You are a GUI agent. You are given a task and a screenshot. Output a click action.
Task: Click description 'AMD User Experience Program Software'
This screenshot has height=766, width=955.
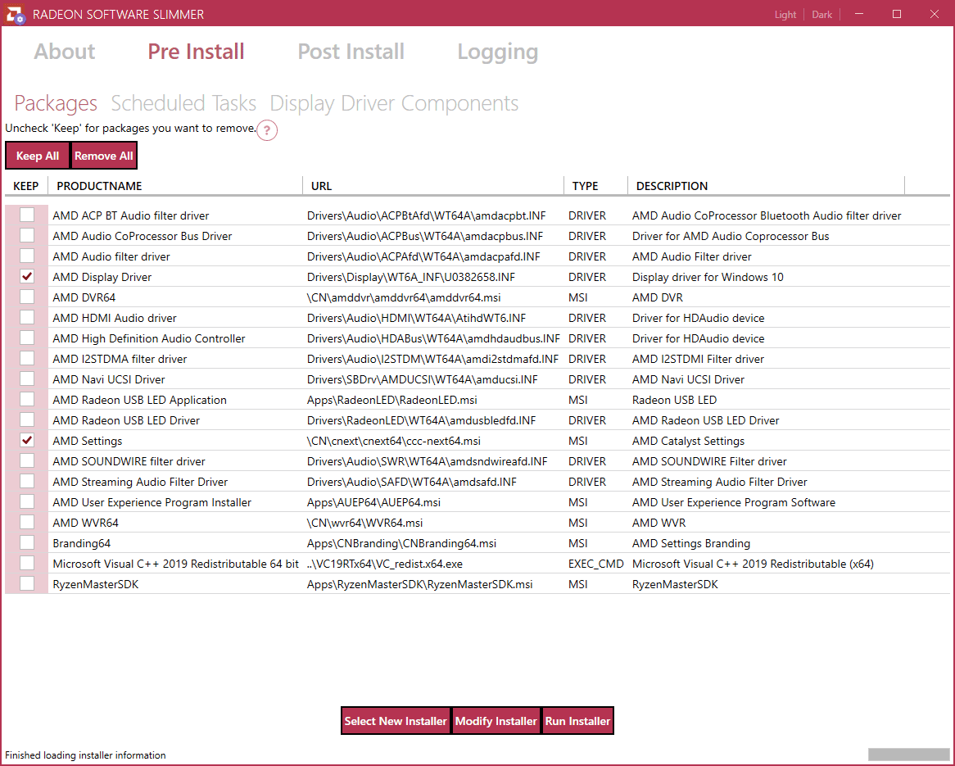(x=734, y=502)
